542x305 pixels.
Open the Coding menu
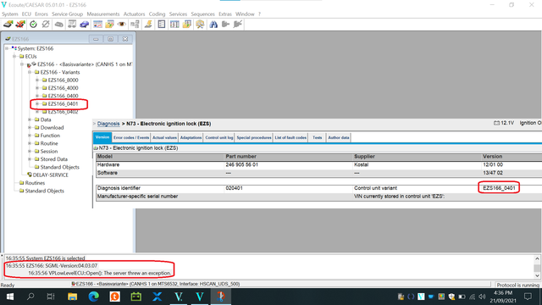point(157,14)
